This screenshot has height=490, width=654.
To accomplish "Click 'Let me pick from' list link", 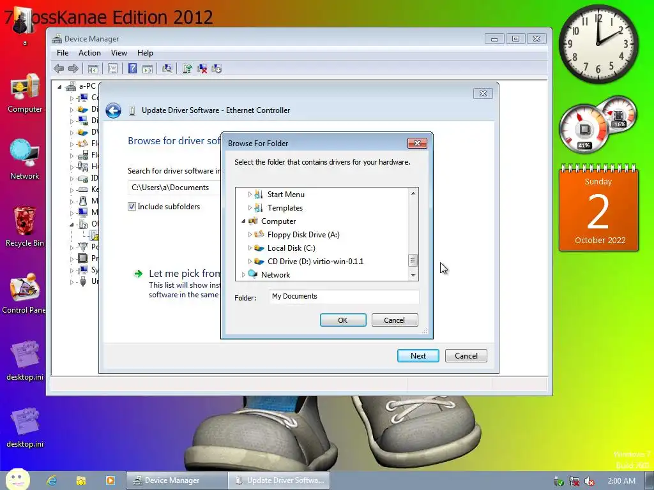I will [185, 273].
